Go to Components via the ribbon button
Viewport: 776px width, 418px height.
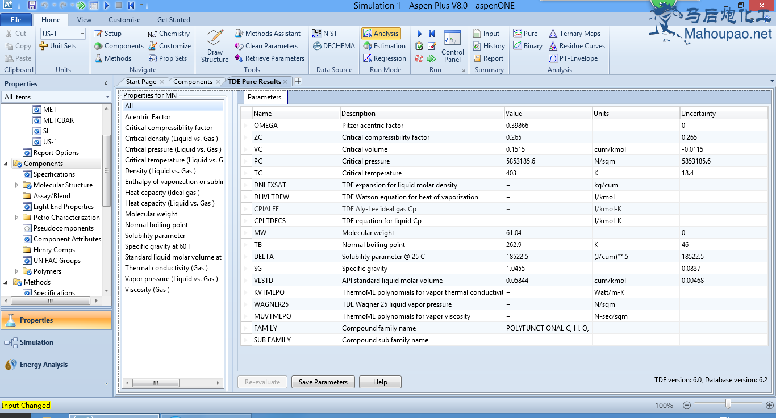pyautogui.click(x=119, y=46)
